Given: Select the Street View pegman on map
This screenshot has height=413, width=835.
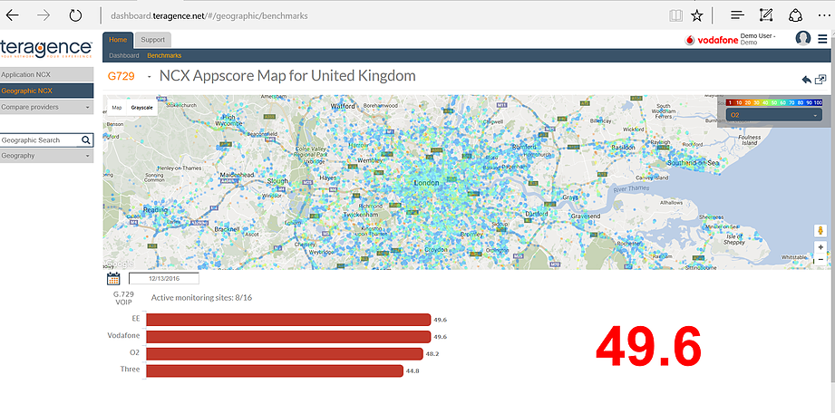Looking at the screenshot, I should click(x=820, y=230).
